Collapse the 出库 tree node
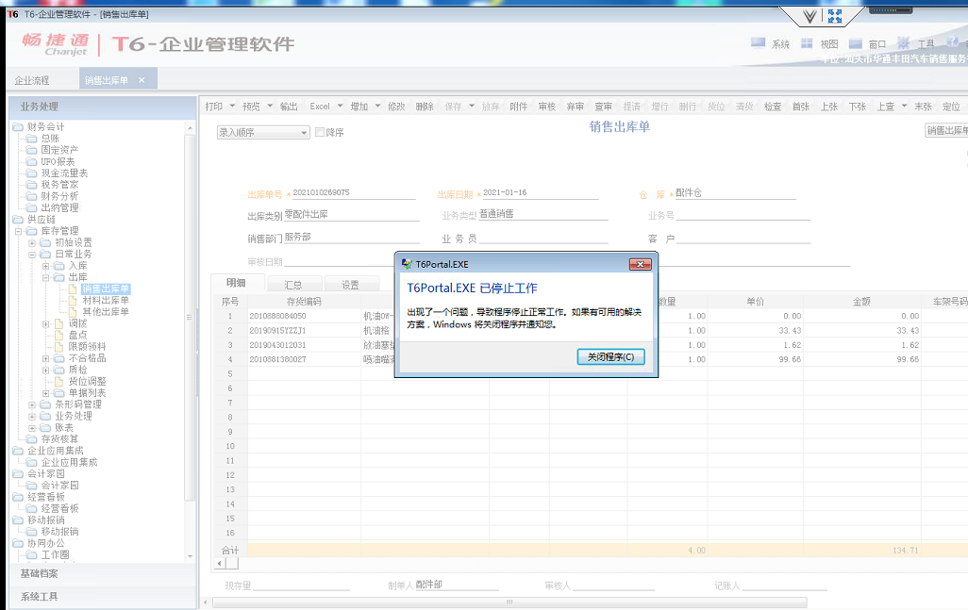The width and height of the screenshot is (968, 610). (45, 277)
